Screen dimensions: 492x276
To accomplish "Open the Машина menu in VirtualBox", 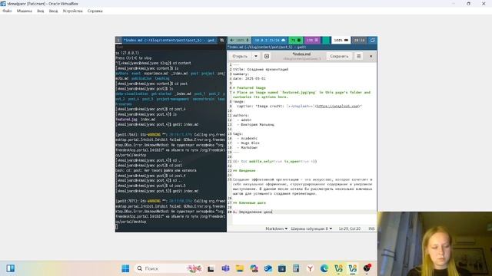I will 25,11.
